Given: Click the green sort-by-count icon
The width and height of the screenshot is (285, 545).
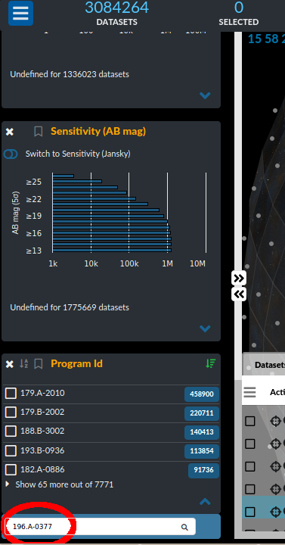Looking at the screenshot, I should [210, 363].
